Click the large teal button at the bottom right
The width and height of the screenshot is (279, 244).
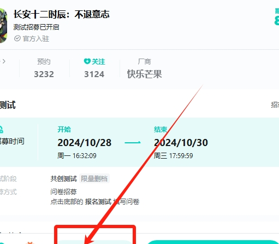point(213,242)
